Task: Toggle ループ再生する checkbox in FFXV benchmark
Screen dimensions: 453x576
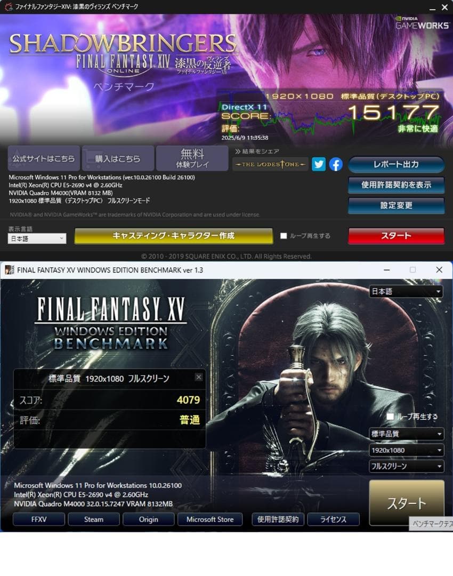Action: 390,416
